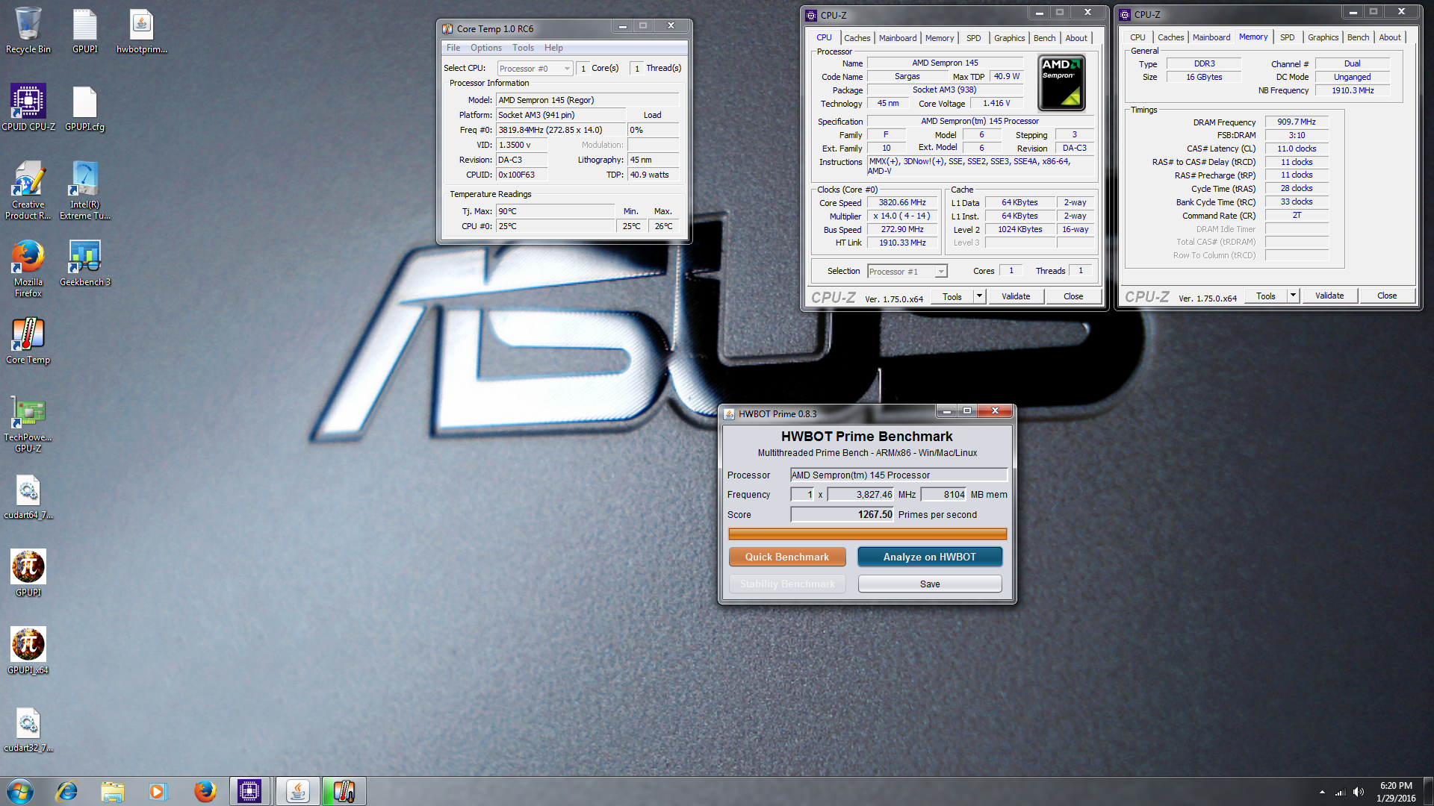Open Internet Explorer from the taskbar

pos(67,791)
